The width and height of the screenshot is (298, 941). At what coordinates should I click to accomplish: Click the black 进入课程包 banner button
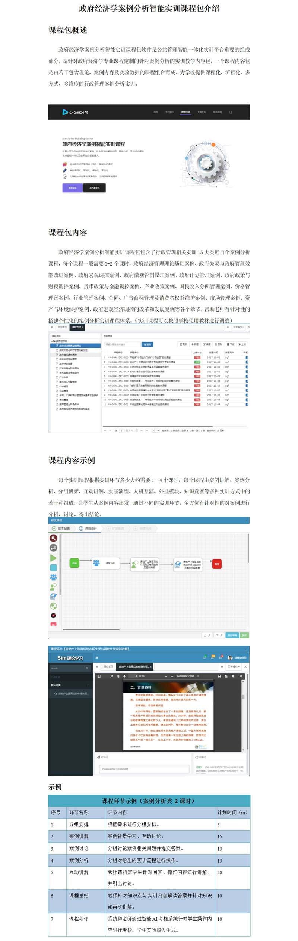click(94, 188)
